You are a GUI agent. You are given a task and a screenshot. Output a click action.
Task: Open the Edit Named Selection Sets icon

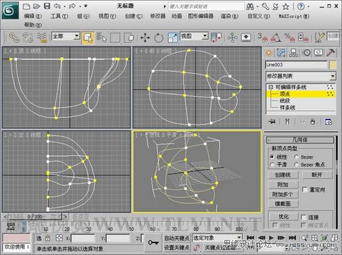pyautogui.click(x=319, y=38)
